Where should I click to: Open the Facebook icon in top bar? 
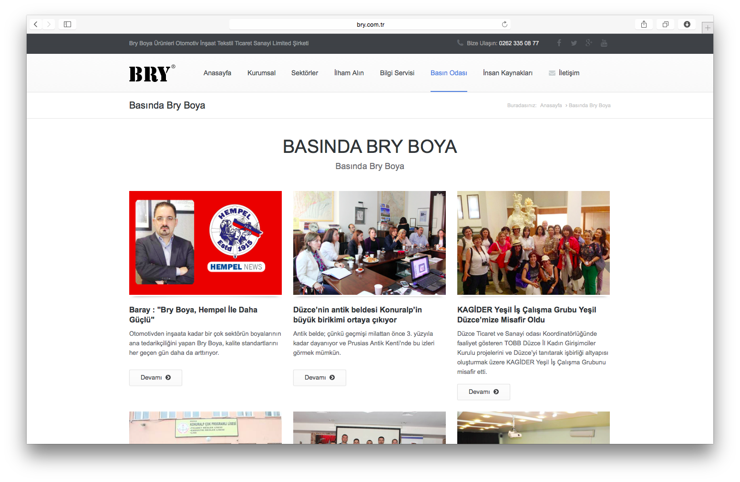tap(559, 43)
